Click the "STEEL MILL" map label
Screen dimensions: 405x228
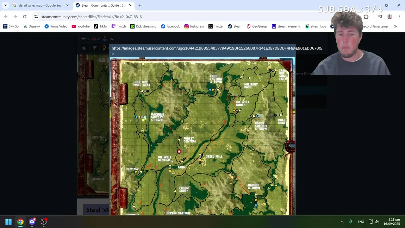[x=214, y=156]
